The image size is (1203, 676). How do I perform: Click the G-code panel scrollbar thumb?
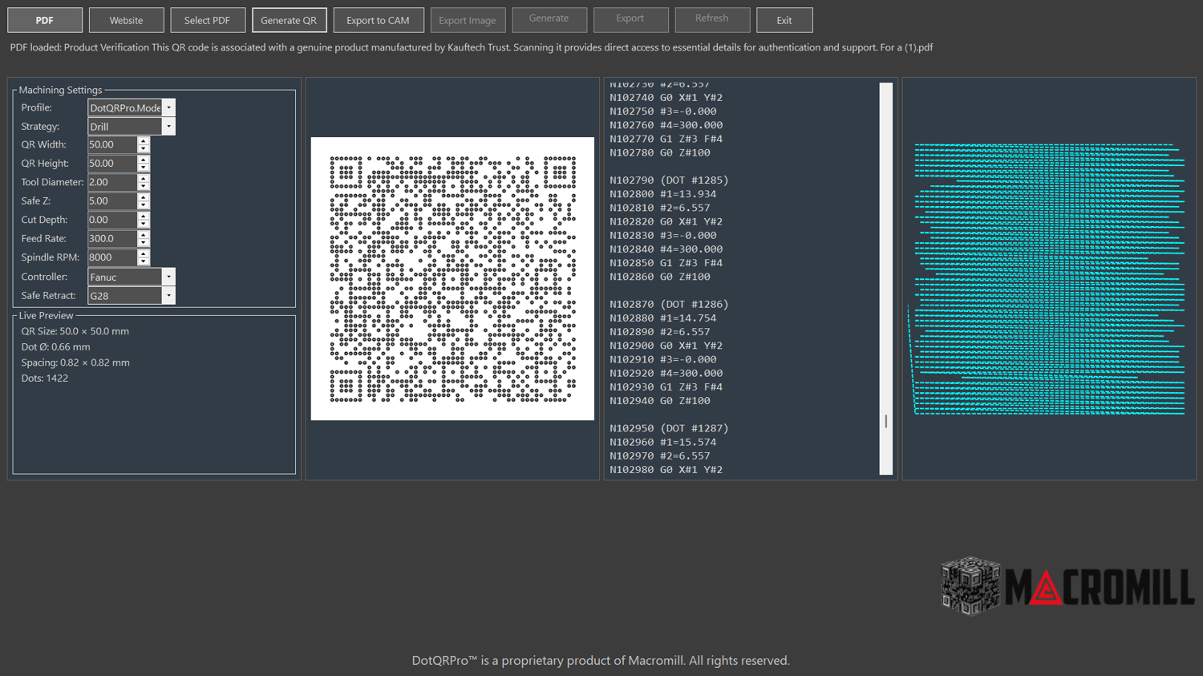[x=886, y=421]
